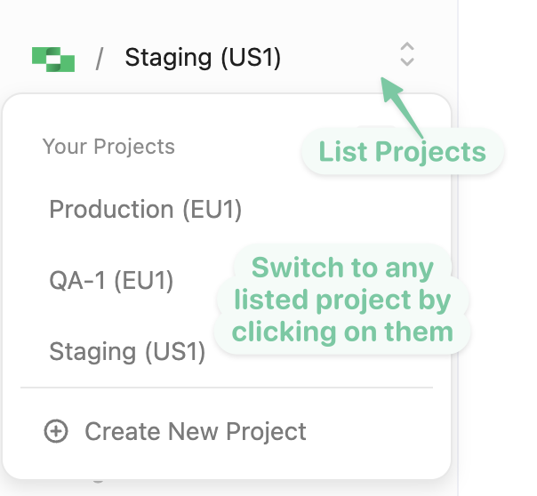
Task: Click the divider line above Create New Project
Action: tap(227, 388)
